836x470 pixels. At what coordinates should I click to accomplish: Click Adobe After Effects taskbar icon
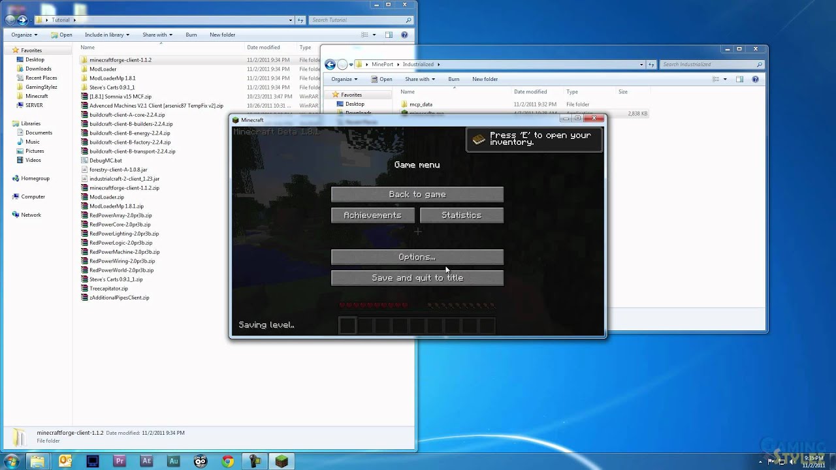[146, 461]
